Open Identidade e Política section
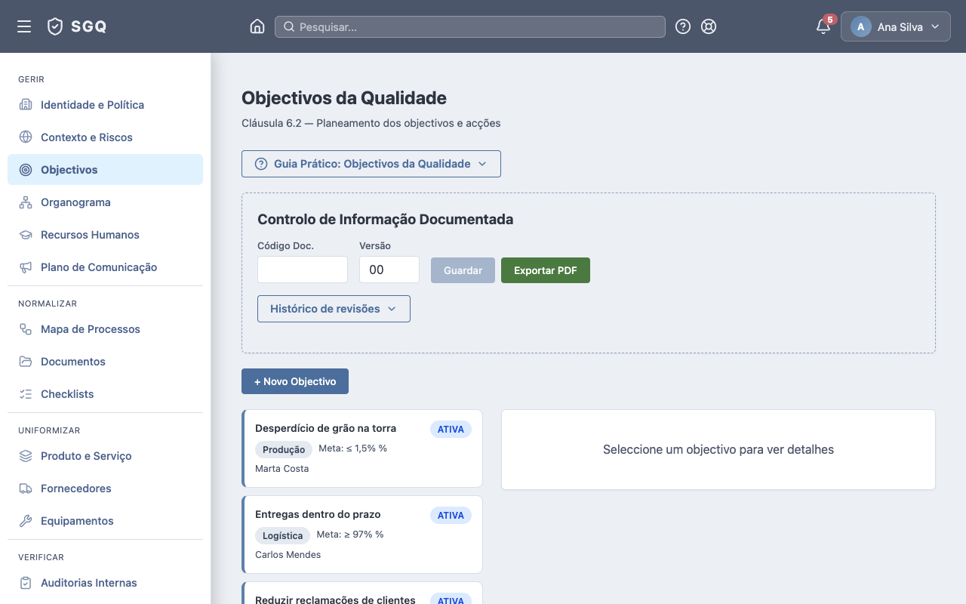The height and width of the screenshot is (604, 966). click(x=106, y=105)
